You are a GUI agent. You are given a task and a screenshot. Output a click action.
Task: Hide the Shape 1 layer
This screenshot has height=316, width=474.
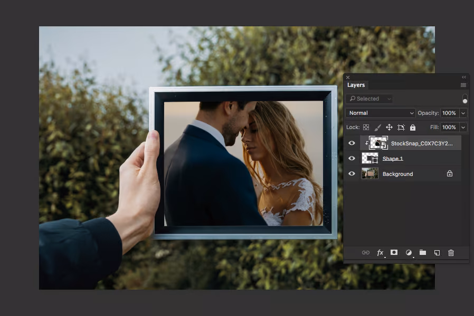click(x=352, y=159)
